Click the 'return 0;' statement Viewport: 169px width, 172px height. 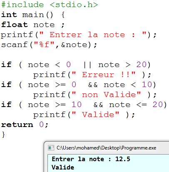25,125
